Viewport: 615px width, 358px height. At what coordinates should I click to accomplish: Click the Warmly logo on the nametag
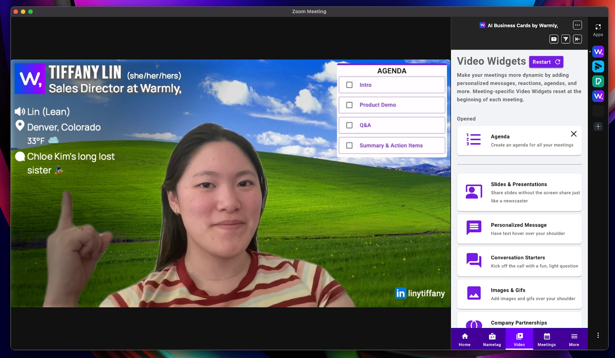tap(30, 79)
